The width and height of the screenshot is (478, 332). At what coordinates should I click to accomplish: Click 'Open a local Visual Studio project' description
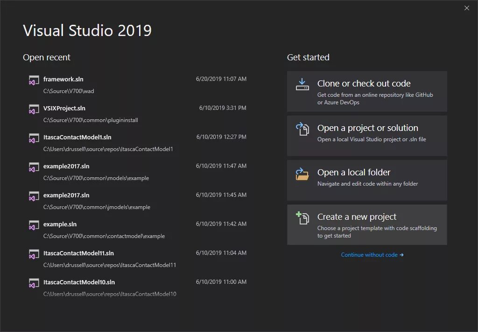click(x=372, y=139)
